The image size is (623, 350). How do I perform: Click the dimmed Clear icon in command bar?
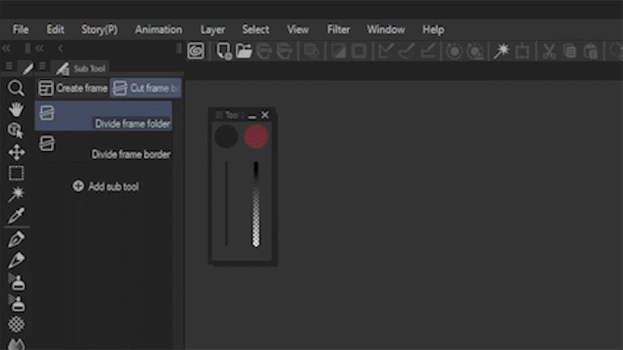[339, 51]
